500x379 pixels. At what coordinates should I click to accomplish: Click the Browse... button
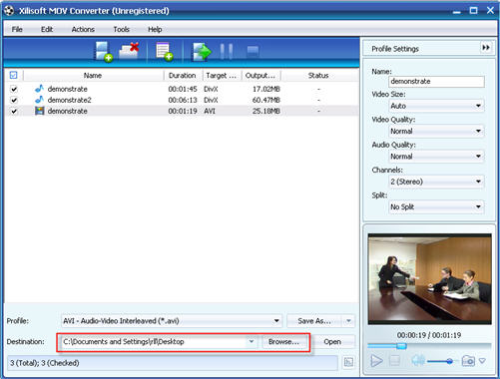pos(283,342)
